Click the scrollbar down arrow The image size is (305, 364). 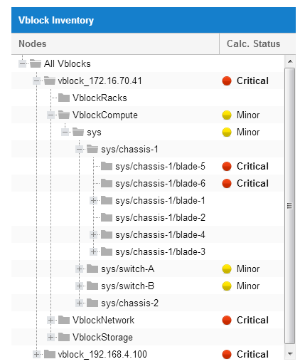point(290,354)
